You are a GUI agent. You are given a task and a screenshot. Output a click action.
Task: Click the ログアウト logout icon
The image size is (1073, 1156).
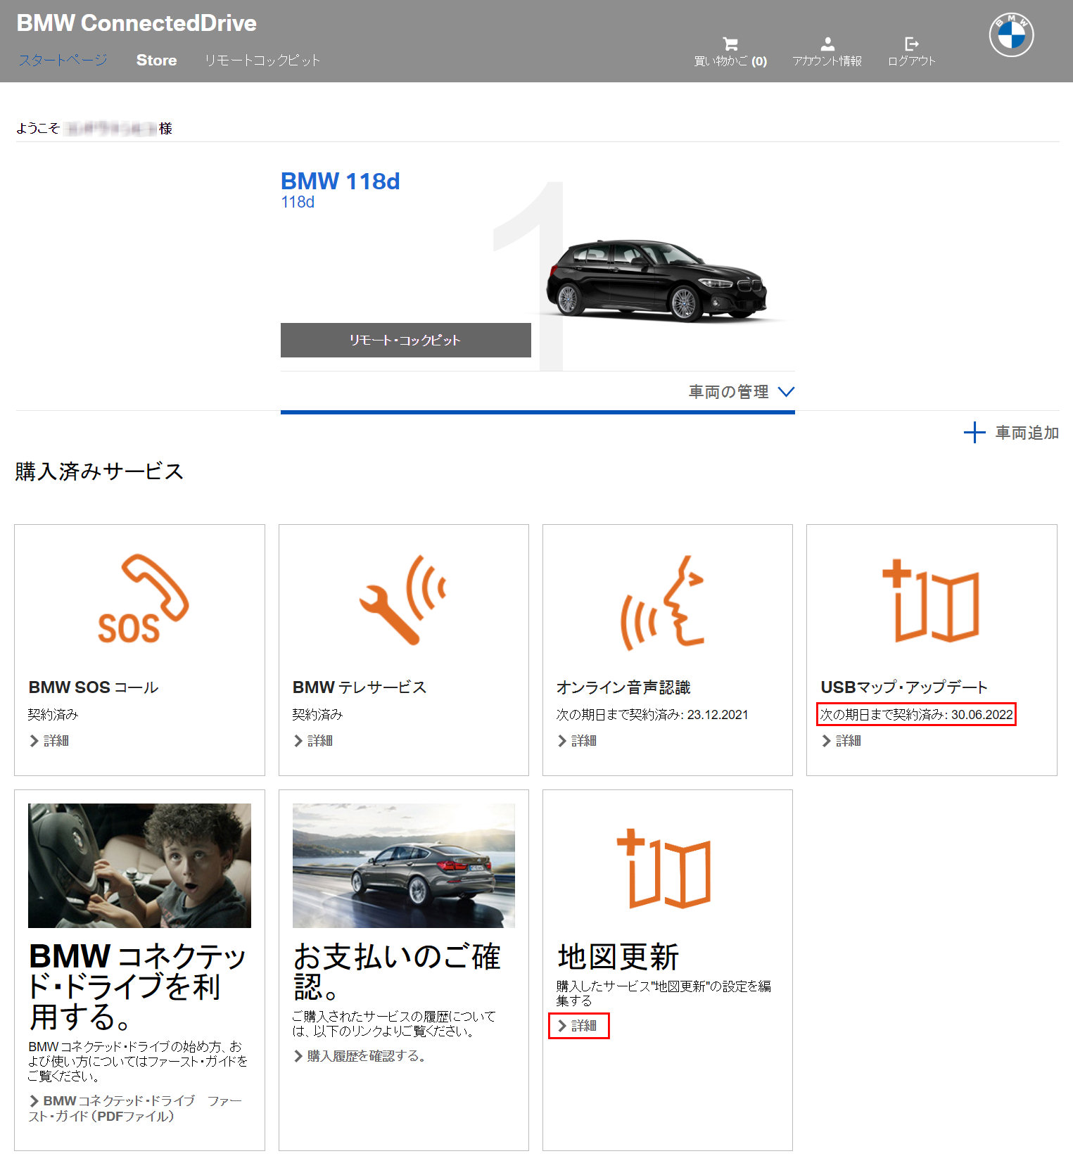(912, 44)
